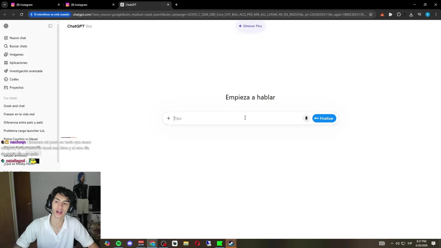Open the fox extension icon

pyautogui.click(x=382, y=14)
